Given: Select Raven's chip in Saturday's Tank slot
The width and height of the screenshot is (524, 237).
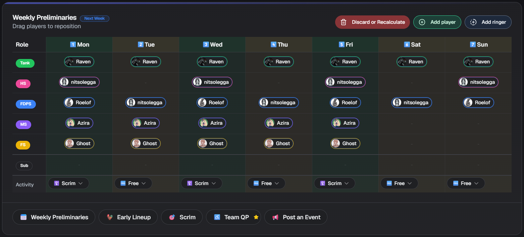Looking at the screenshot, I should pyautogui.click(x=412, y=61).
